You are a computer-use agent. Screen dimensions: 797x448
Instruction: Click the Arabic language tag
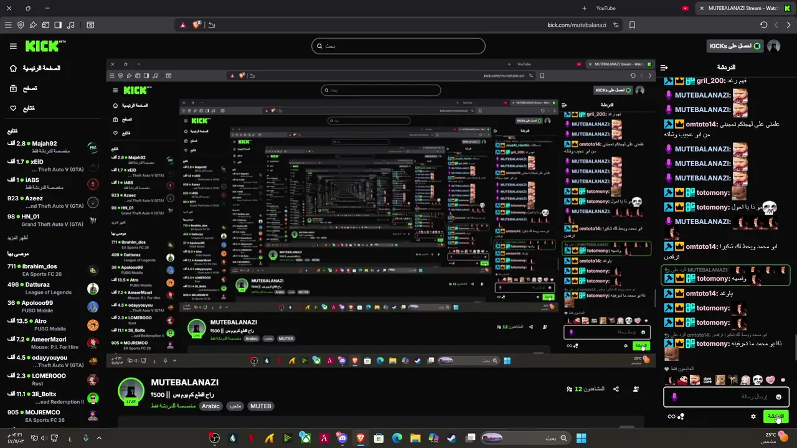coord(210,406)
